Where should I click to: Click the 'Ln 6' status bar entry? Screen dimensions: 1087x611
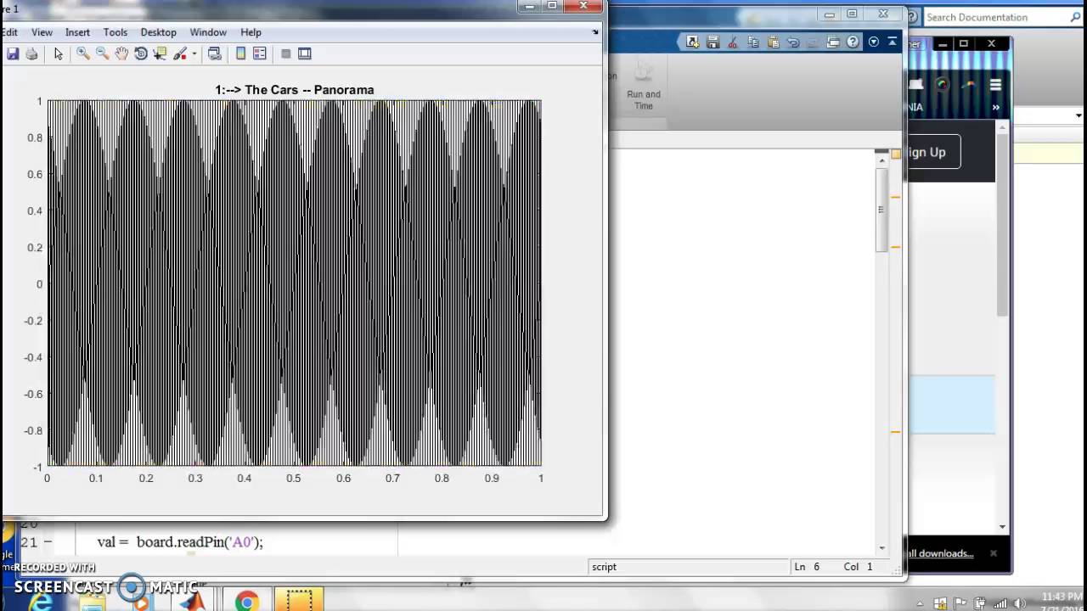(x=807, y=567)
